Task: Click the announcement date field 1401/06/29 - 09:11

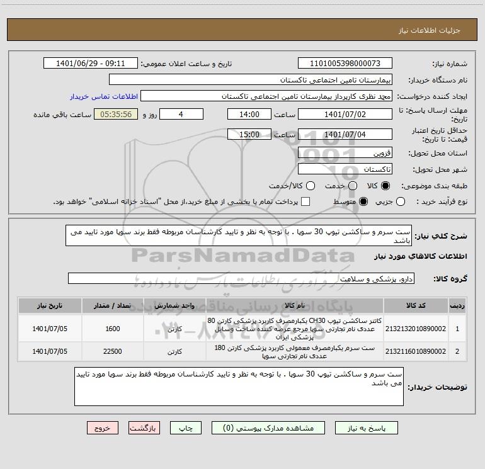Action: point(90,63)
